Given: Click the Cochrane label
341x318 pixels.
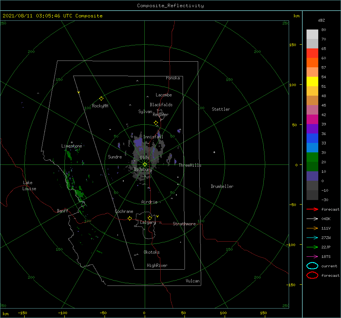Looking at the screenshot, I should coord(124,211).
